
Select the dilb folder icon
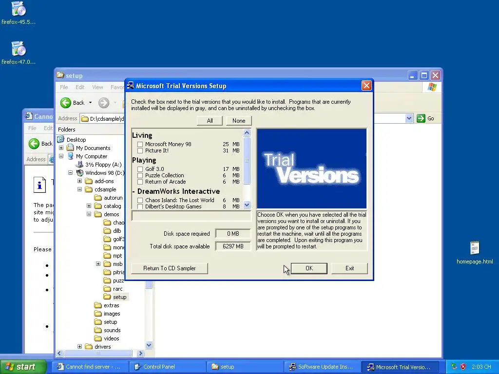tap(108, 230)
